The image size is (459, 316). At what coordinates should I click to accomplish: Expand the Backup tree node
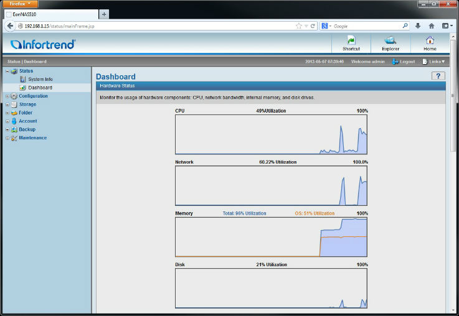pos(7,129)
